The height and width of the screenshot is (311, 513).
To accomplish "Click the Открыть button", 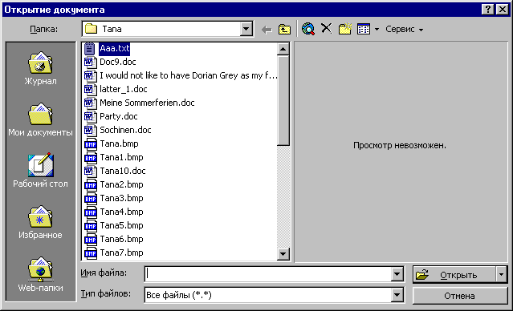I will coord(454,275).
